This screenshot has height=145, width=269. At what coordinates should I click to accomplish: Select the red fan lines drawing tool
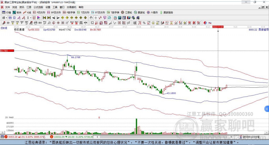[x=97, y=23]
